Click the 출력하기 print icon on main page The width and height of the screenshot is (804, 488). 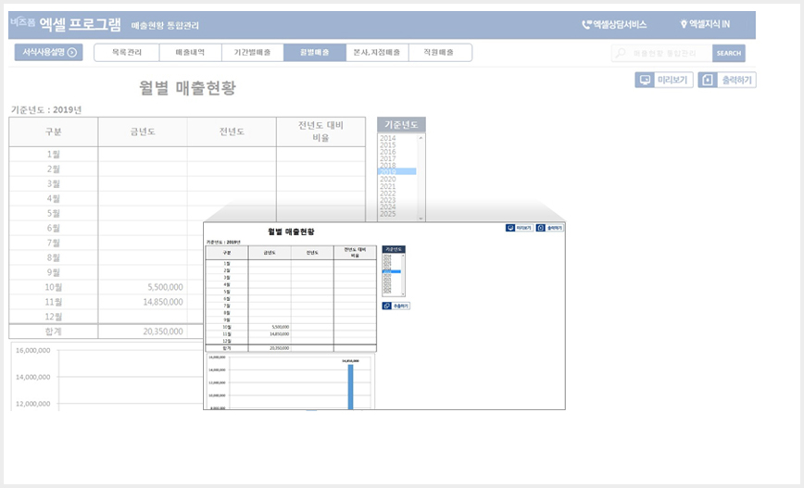point(707,80)
